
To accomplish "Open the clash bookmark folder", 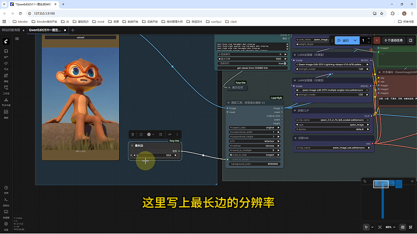I will pos(231,21).
